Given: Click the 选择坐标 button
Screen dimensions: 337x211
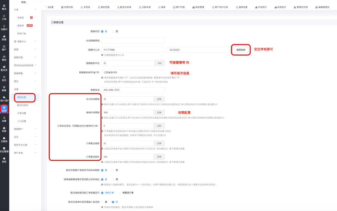Looking at the screenshot, I should 241,50.
